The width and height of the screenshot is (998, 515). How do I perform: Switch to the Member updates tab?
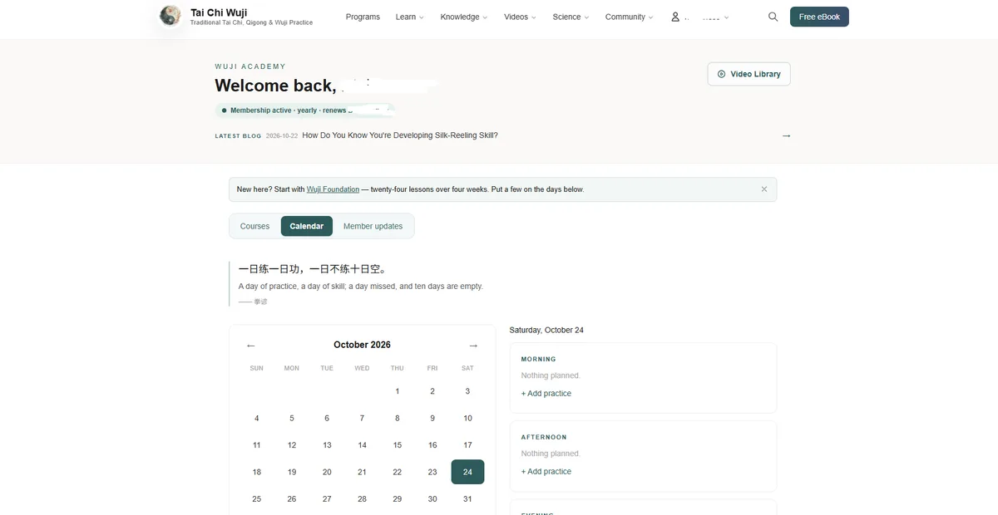tap(373, 226)
